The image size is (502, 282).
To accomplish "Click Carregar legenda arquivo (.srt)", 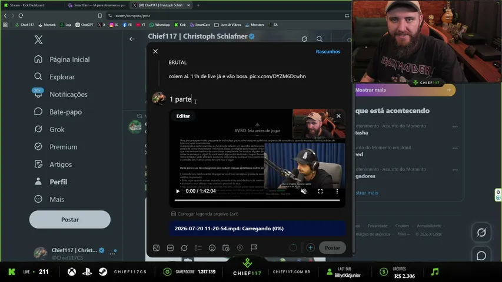I will point(205,214).
